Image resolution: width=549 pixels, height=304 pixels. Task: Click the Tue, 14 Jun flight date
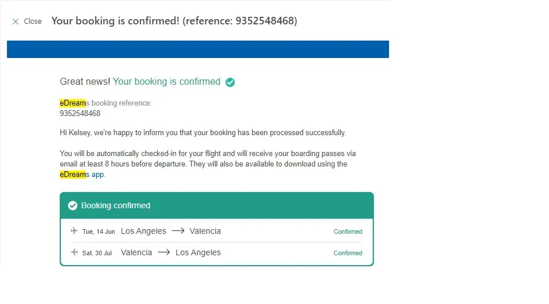99,231
